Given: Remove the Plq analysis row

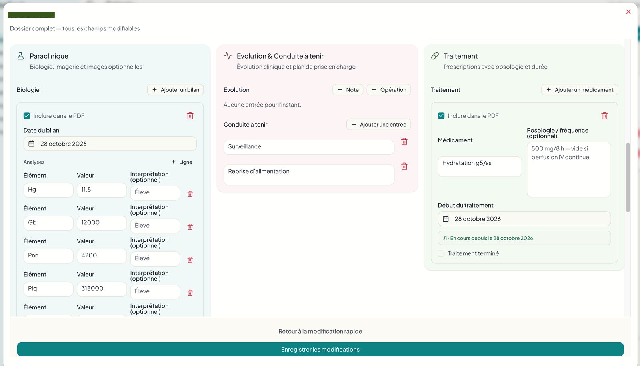Looking at the screenshot, I should tap(190, 293).
